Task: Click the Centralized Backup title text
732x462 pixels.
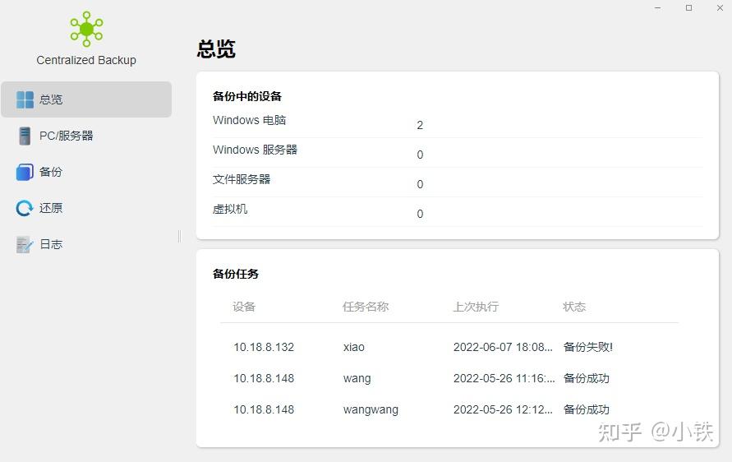Action: (86, 60)
